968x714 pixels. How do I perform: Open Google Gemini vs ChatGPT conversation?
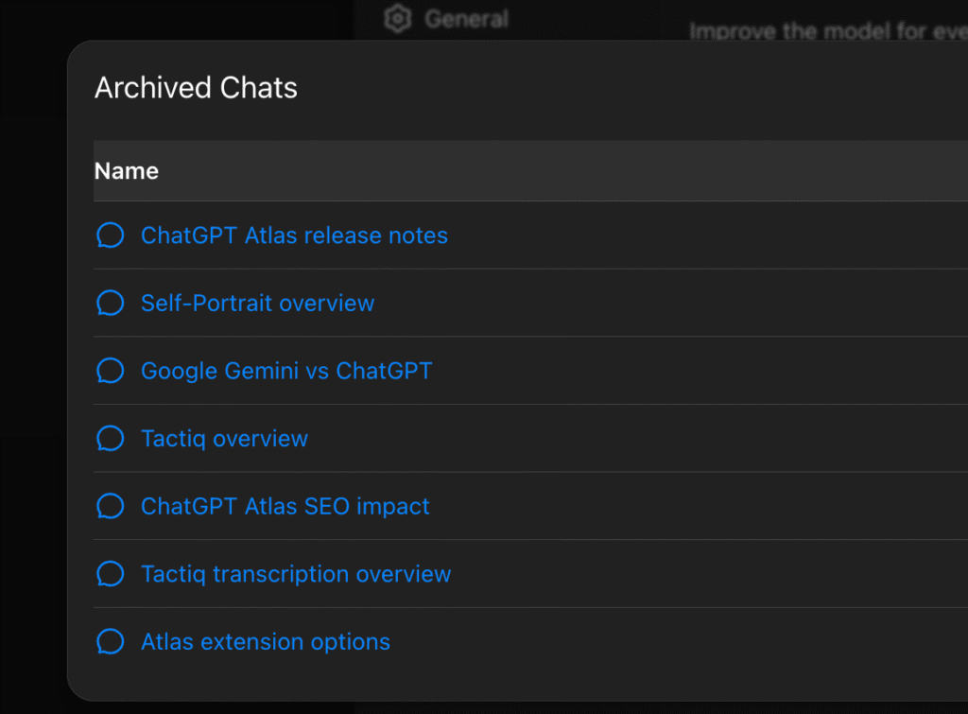tap(286, 371)
